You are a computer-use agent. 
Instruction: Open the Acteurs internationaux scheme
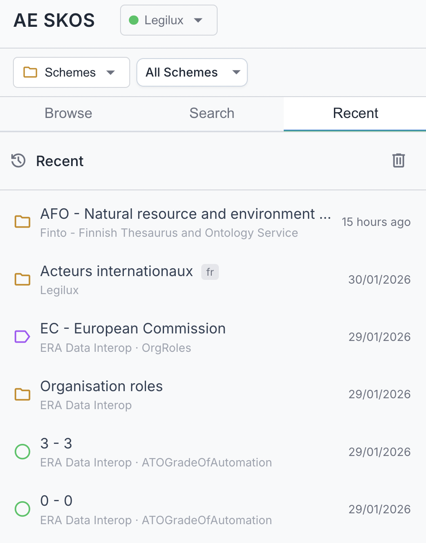coord(116,271)
